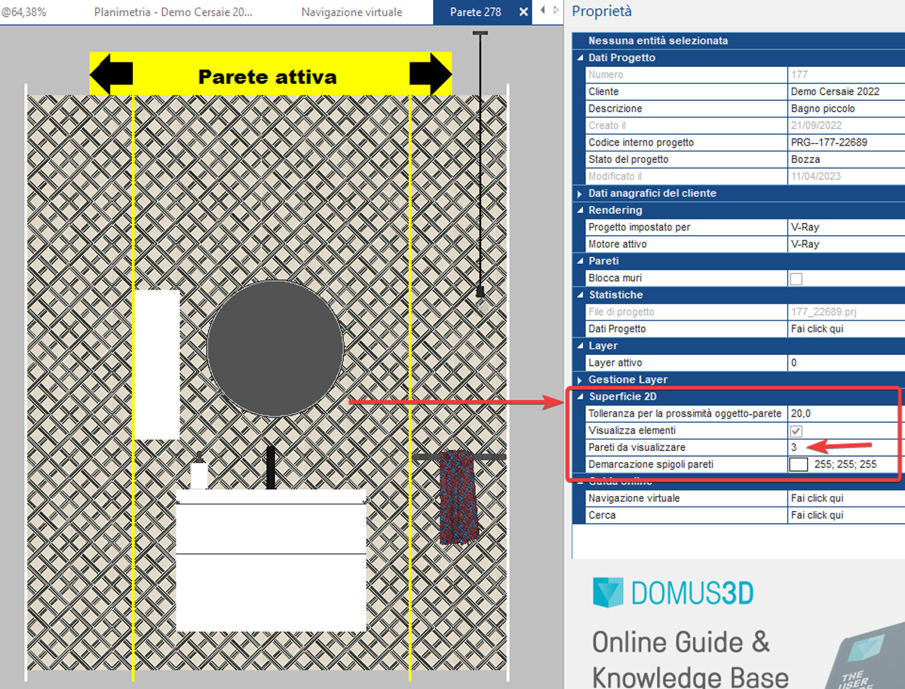Toggle the Blocca muri checkbox

796,279
